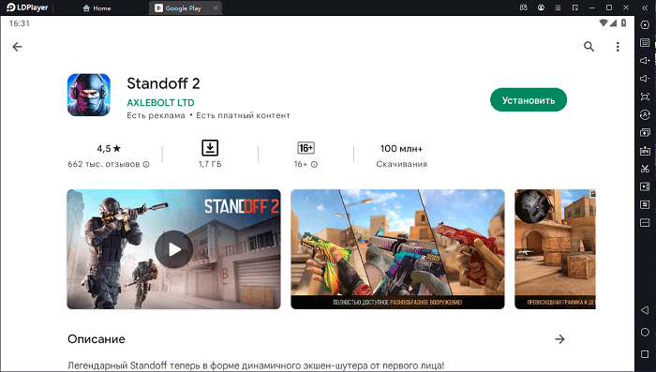Image resolution: width=656 pixels, height=372 pixels.
Task: Open info icon next to 662 тыс. отзывов
Action: point(146,165)
